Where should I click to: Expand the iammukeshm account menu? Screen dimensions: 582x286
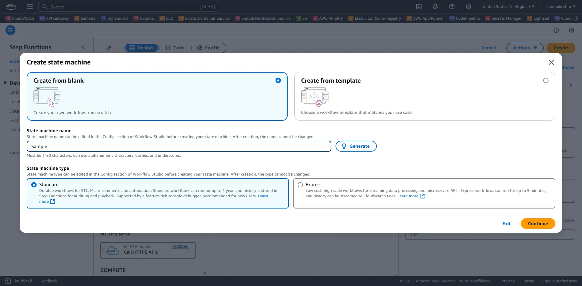click(560, 7)
